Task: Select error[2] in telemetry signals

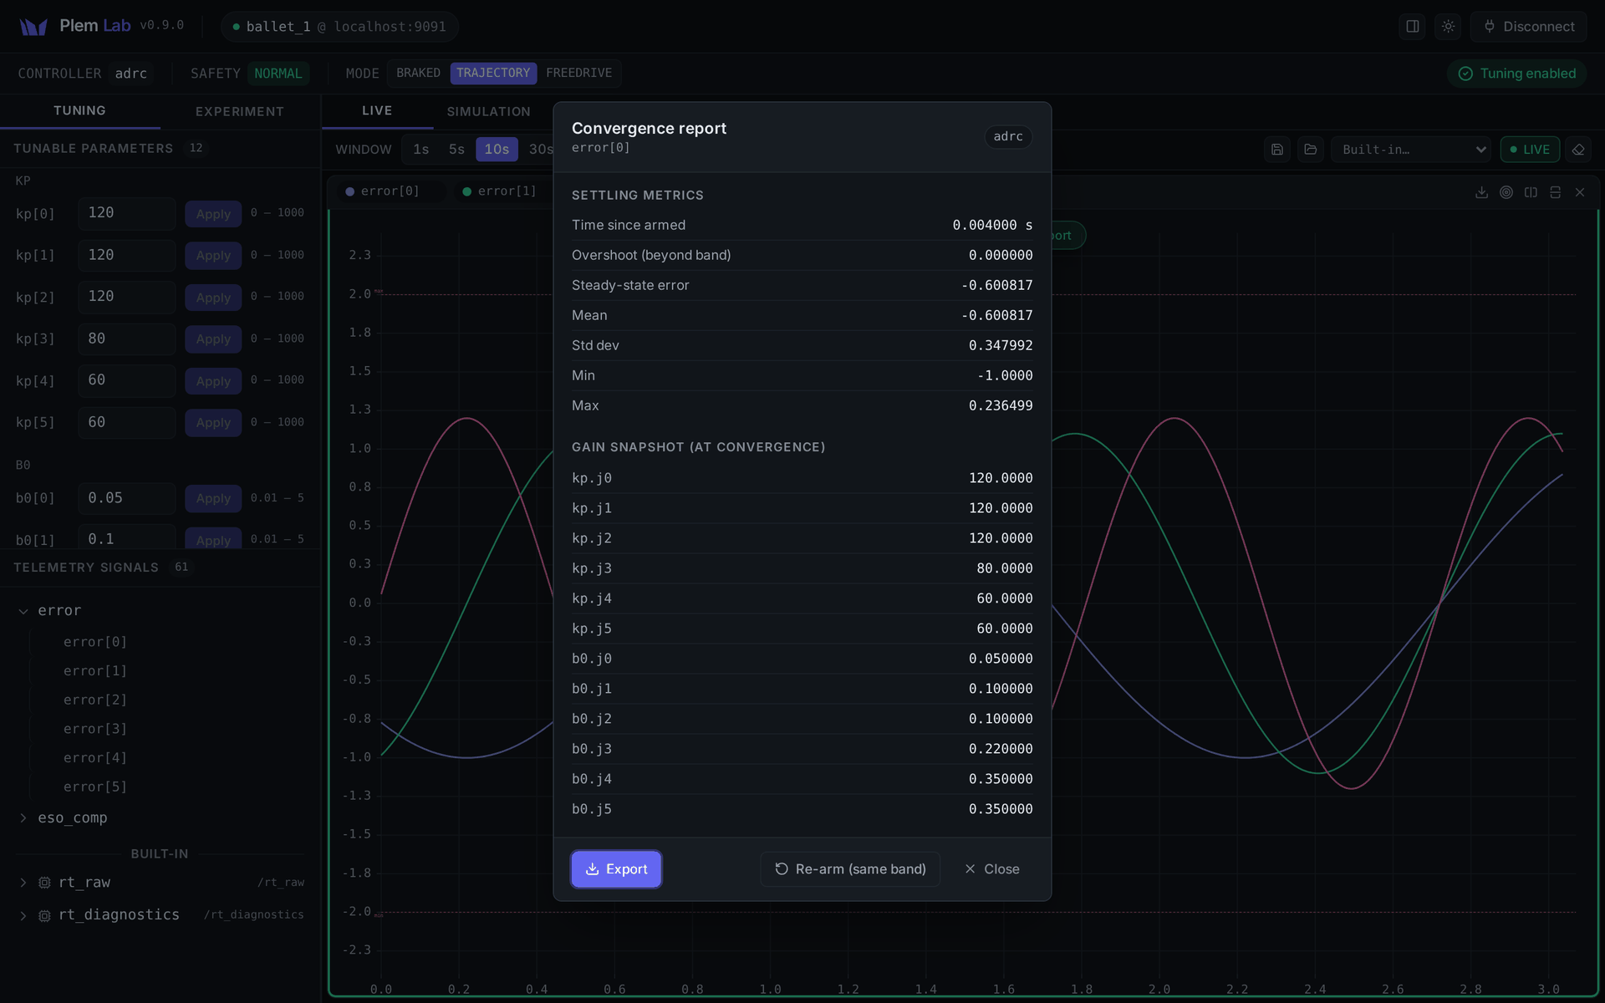Action: pos(95,700)
